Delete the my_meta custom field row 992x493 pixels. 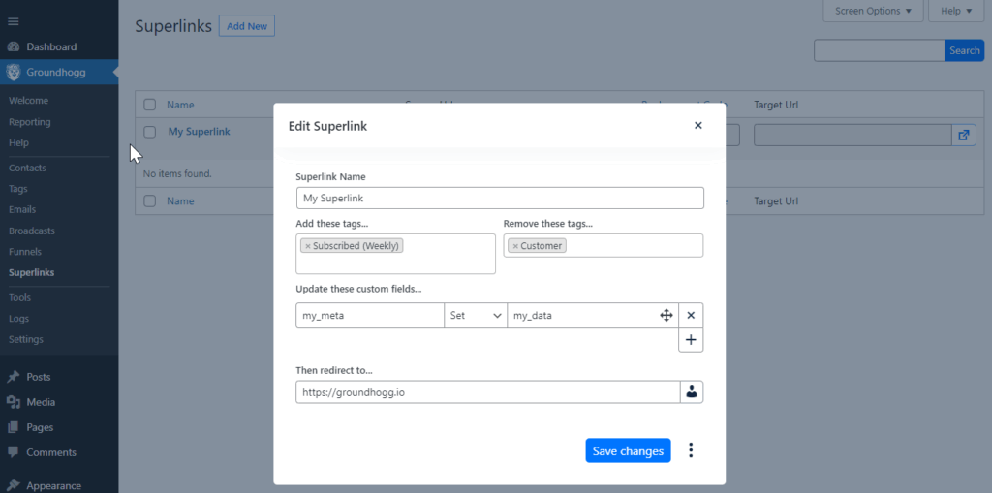pos(691,315)
